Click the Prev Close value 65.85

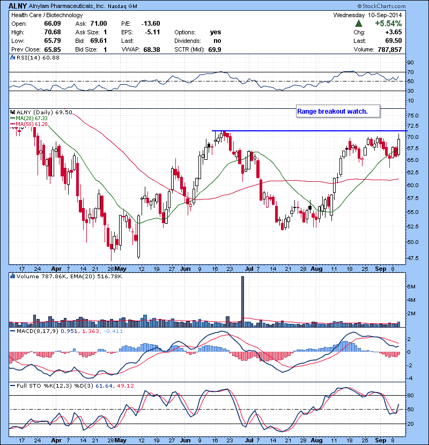pos(53,49)
